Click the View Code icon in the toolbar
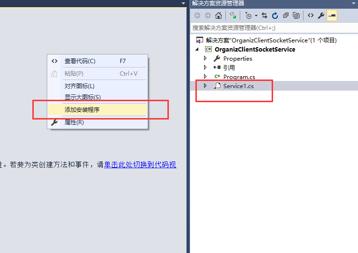This screenshot has width=358, height=253. pos(311,15)
